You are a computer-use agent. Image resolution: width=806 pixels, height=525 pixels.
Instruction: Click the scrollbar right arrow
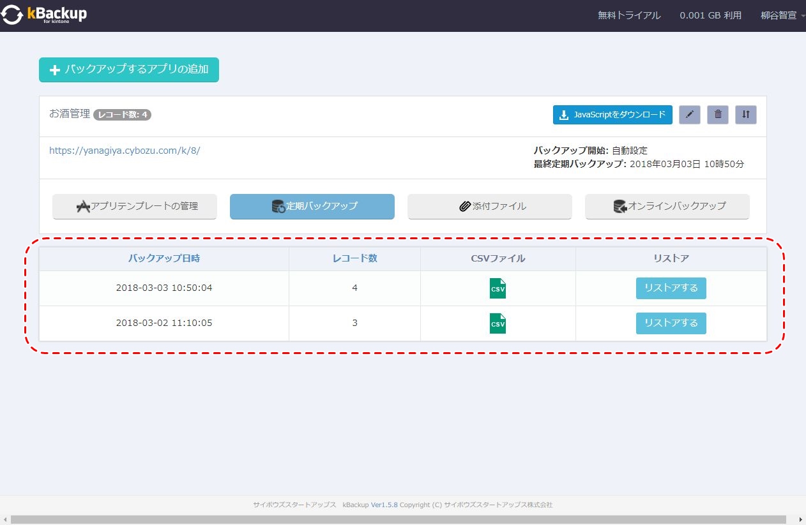click(801, 520)
